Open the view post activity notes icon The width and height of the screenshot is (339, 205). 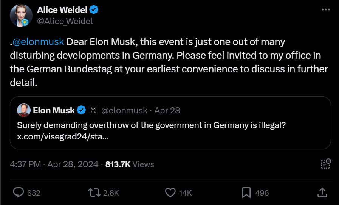(326, 164)
